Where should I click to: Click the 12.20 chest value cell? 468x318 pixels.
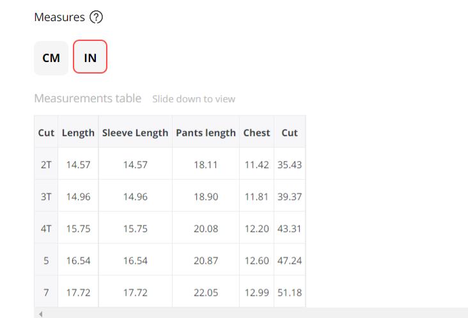pos(257,228)
